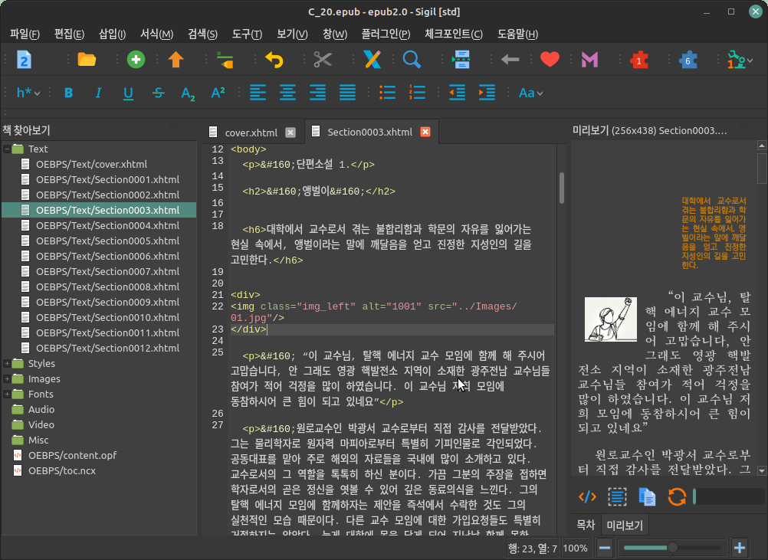
Task: Undo the last action
Action: point(274,60)
